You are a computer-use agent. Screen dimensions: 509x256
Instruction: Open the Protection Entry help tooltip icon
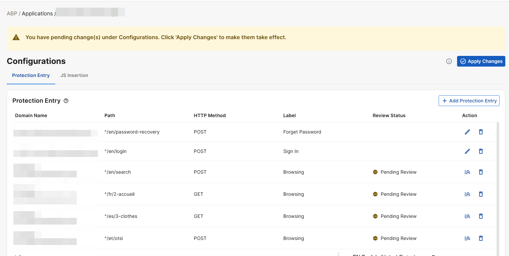[66, 101]
